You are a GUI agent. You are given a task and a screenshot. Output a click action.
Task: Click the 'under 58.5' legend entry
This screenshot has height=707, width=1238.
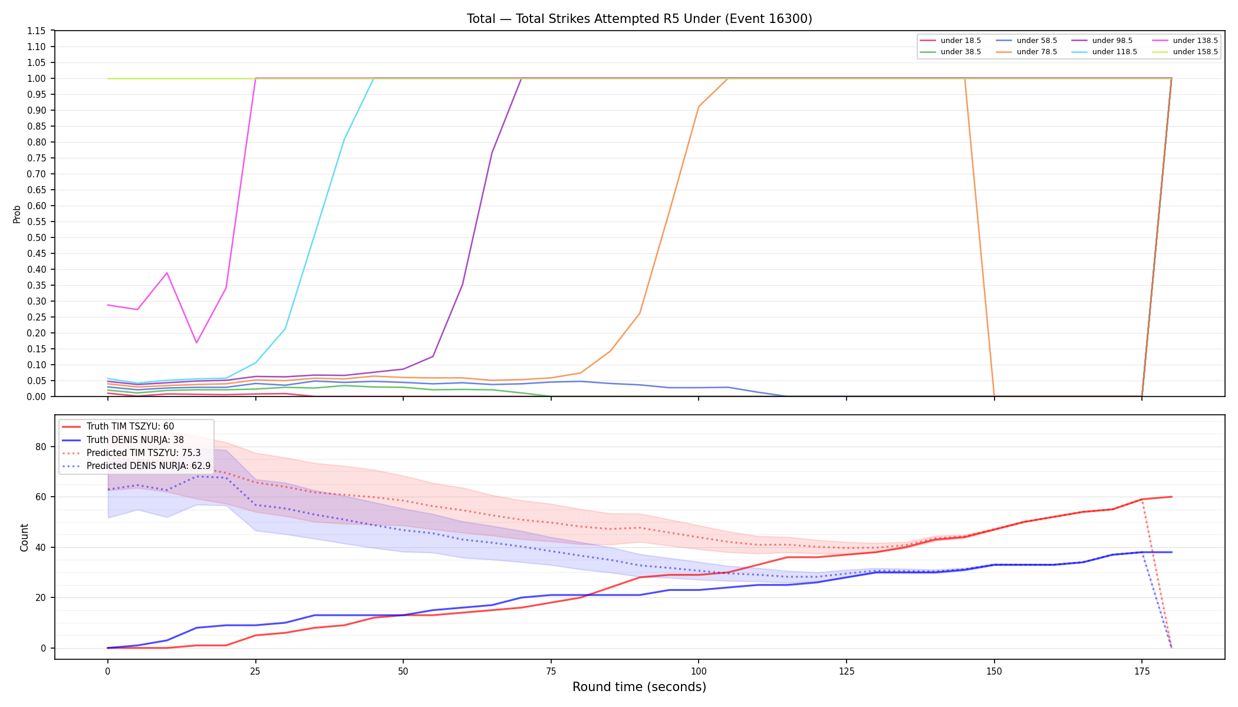pos(1026,41)
